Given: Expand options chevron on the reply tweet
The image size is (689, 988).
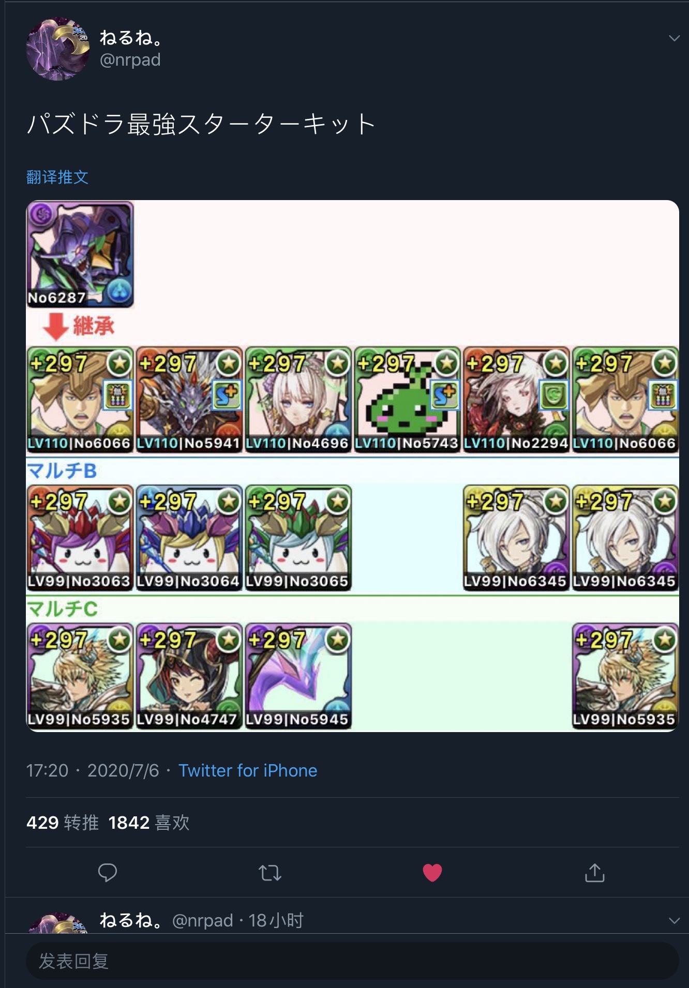Looking at the screenshot, I should click(674, 920).
